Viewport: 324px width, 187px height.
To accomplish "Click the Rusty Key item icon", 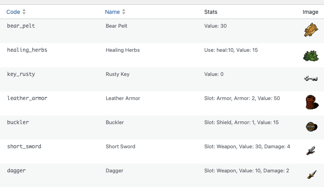I will pos(310,79).
